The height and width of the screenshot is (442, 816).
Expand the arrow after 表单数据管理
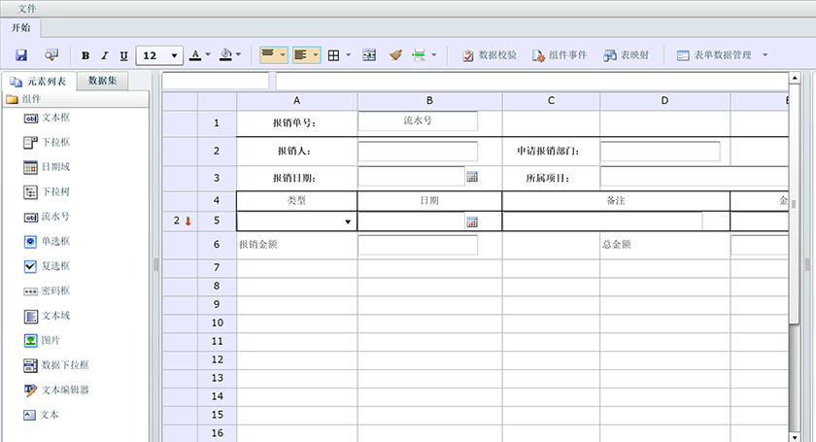pos(765,54)
